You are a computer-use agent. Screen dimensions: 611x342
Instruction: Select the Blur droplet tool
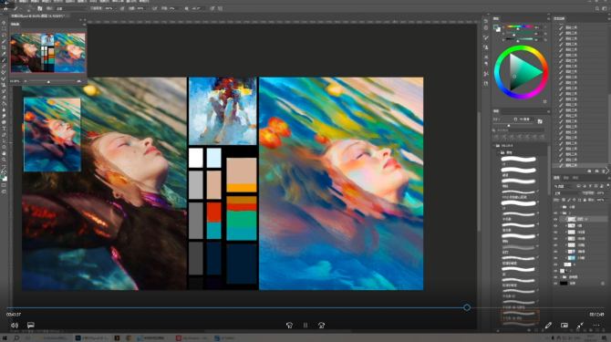click(x=4, y=109)
